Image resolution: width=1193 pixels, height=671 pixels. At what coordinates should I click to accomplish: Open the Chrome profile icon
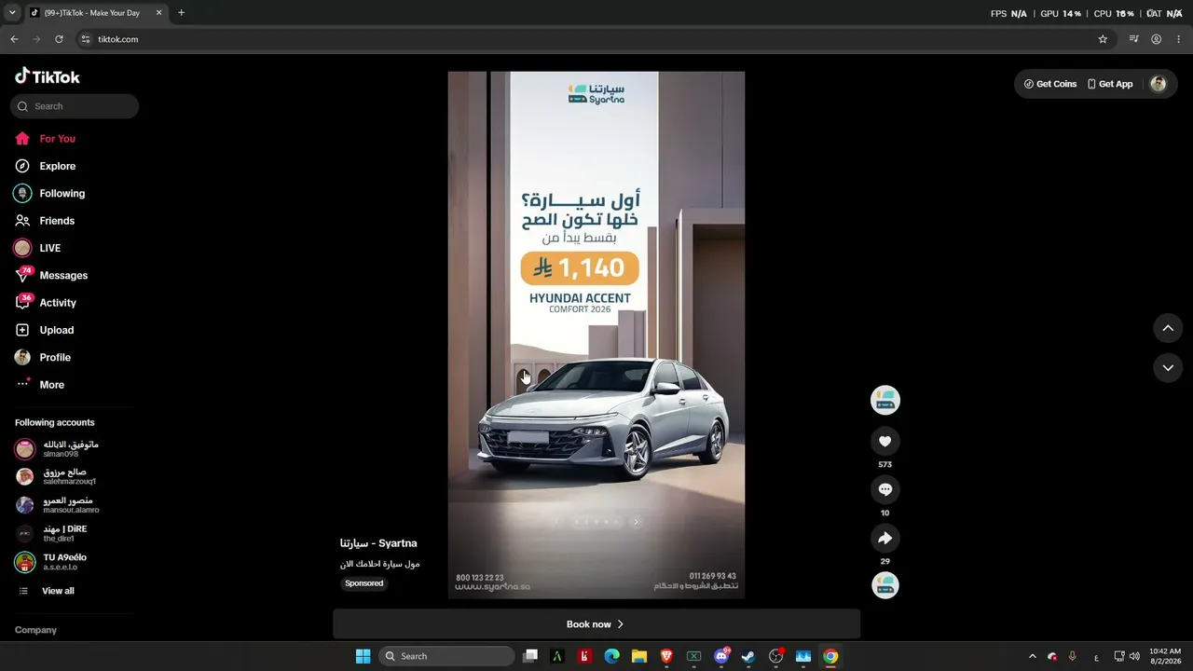pos(1157,39)
